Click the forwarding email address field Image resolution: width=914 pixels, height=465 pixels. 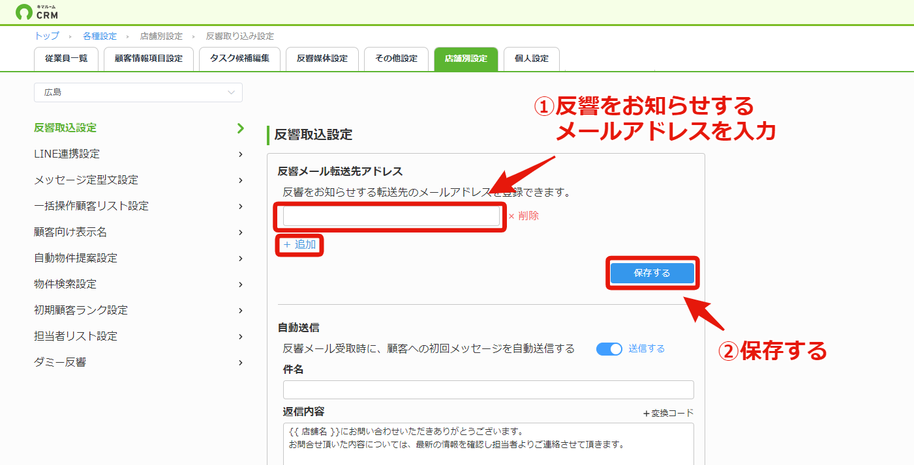[391, 216]
